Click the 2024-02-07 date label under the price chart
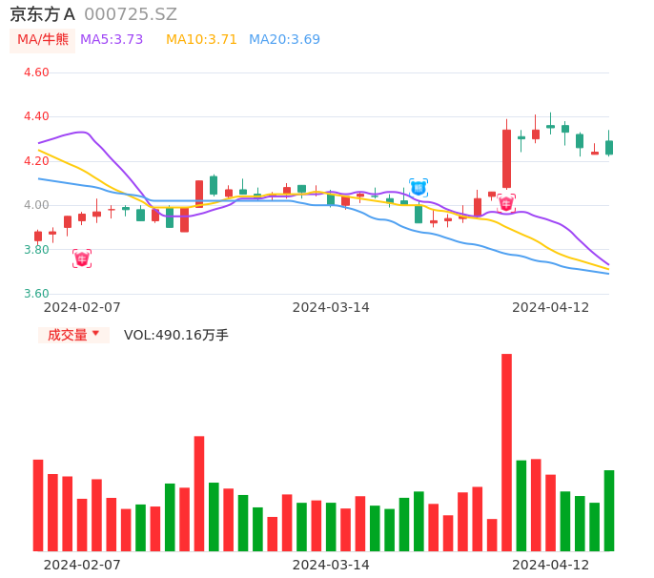 coord(82,307)
